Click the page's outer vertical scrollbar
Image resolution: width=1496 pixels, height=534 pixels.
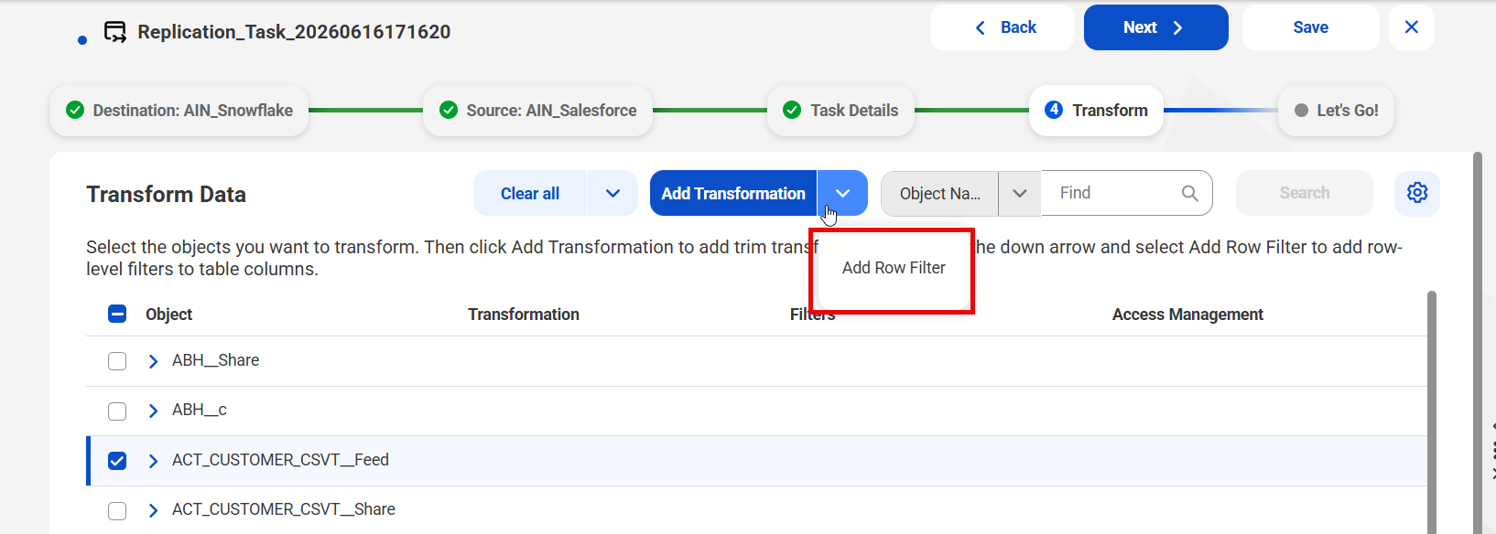1477,343
